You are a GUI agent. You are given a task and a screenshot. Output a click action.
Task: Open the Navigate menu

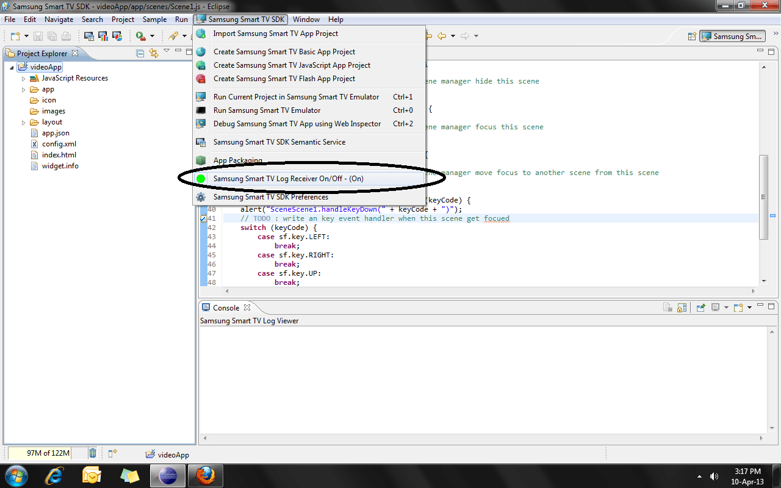pos(59,20)
